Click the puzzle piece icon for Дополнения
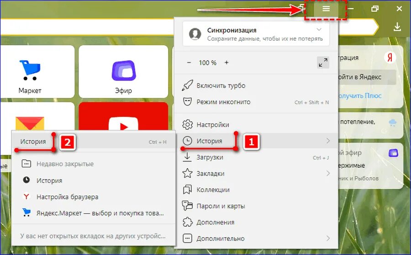The width and height of the screenshot is (411, 255). coord(187,222)
